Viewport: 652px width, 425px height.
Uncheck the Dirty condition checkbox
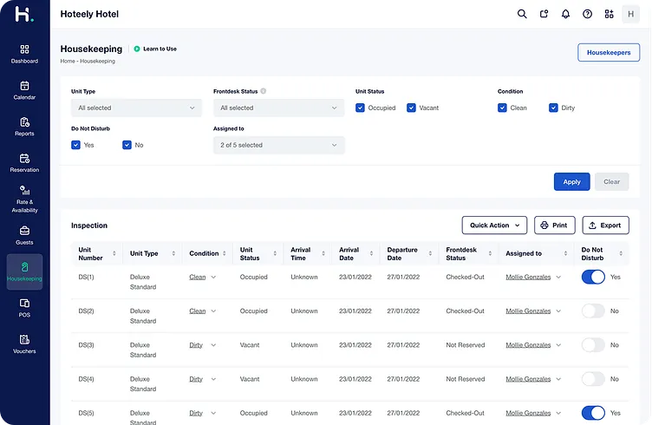[x=553, y=108]
